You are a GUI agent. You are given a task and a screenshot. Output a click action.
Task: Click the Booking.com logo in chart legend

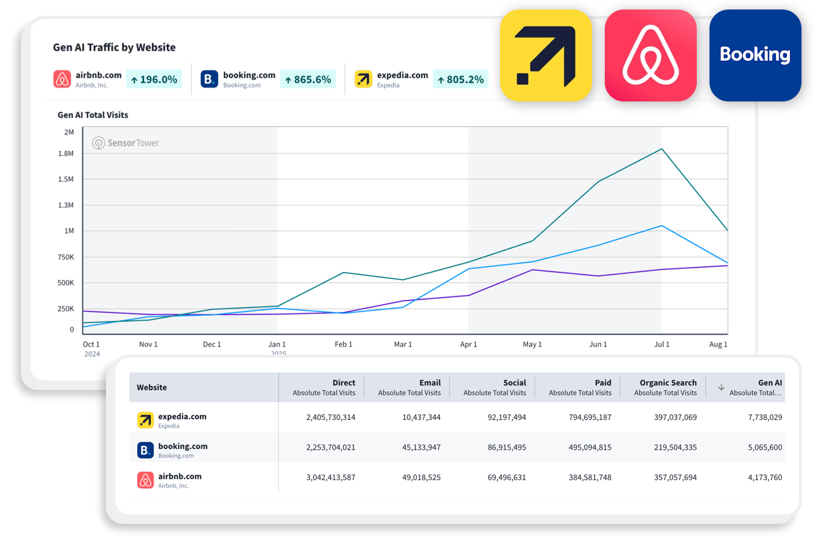(209, 79)
